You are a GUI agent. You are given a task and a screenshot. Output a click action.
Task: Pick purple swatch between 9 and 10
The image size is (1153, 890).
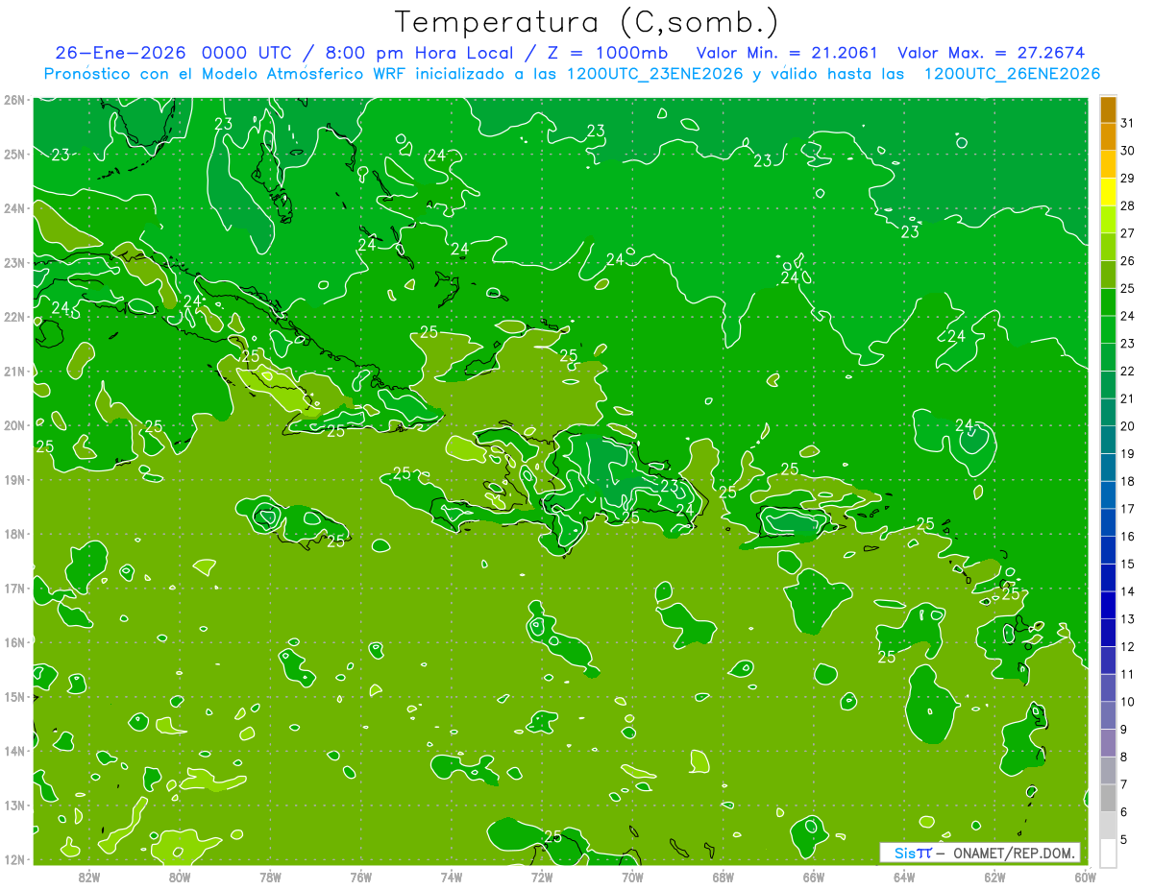click(1108, 716)
